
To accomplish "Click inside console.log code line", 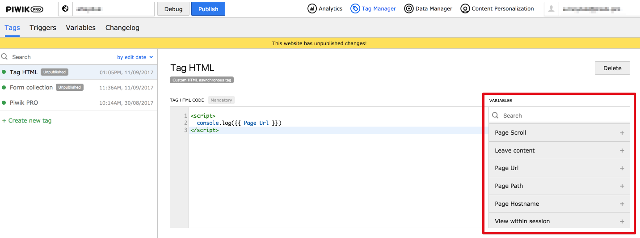I will (x=239, y=123).
